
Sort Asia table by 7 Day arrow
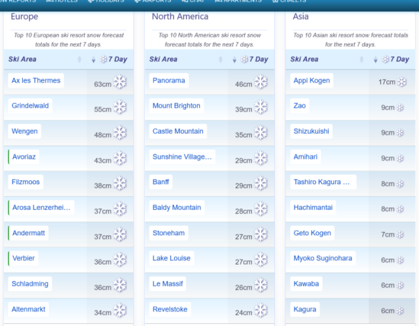tap(375, 59)
